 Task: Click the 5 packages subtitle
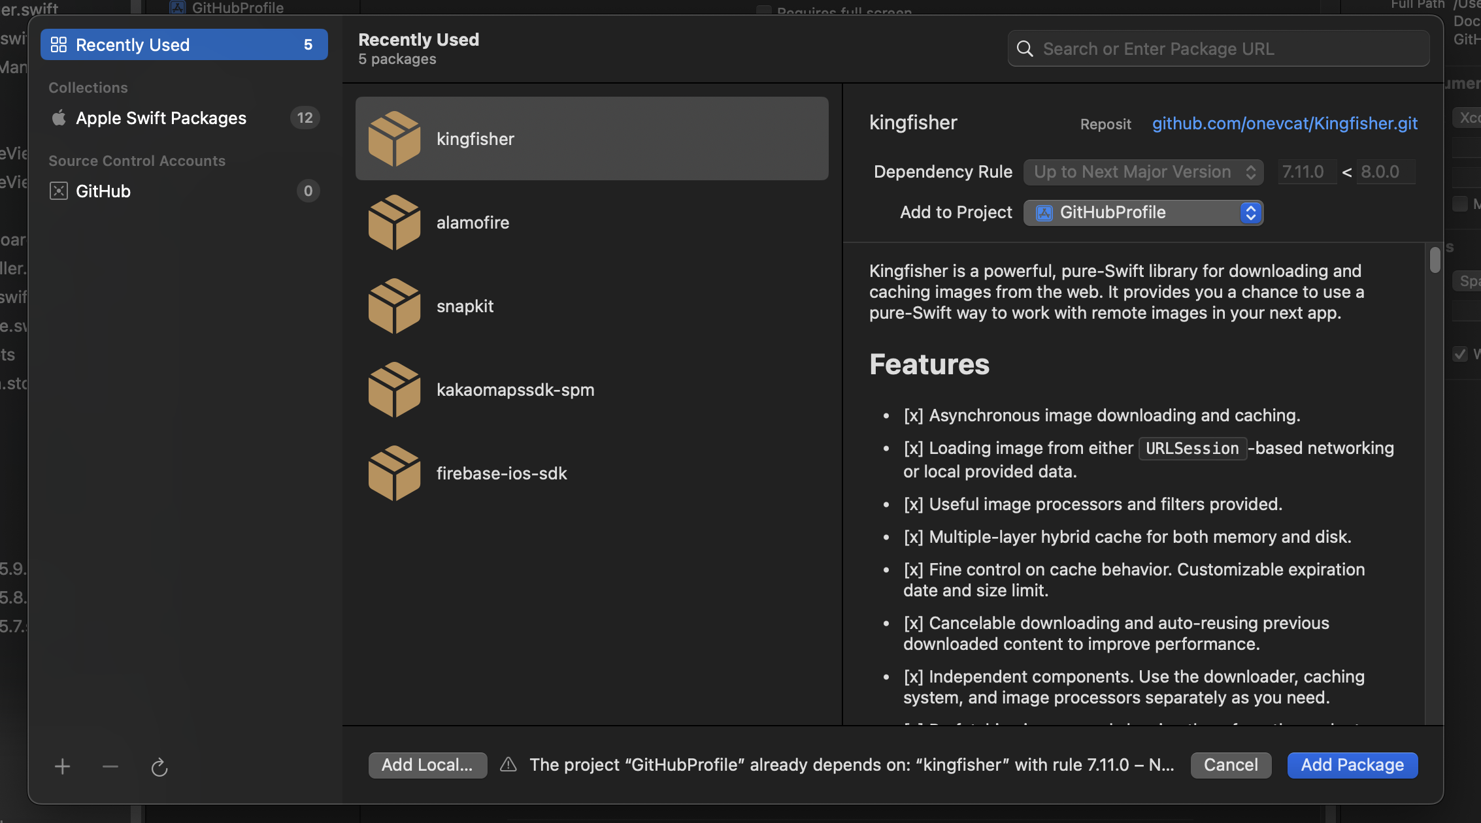point(397,59)
